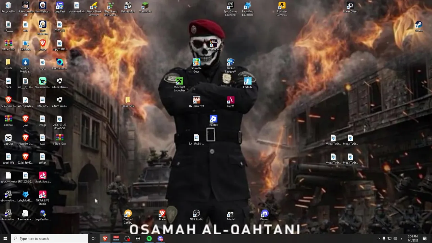Select the 'tiktok_live_s...' installer icon
The image size is (432, 243).
click(x=43, y=178)
